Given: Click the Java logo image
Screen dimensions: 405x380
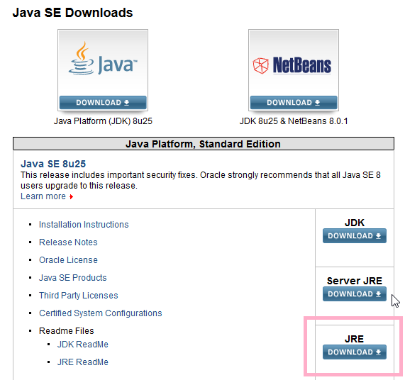Looking at the screenshot, I should click(103, 59).
